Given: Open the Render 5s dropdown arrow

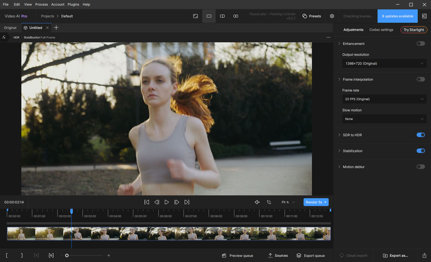Looking at the screenshot, I should [326, 202].
